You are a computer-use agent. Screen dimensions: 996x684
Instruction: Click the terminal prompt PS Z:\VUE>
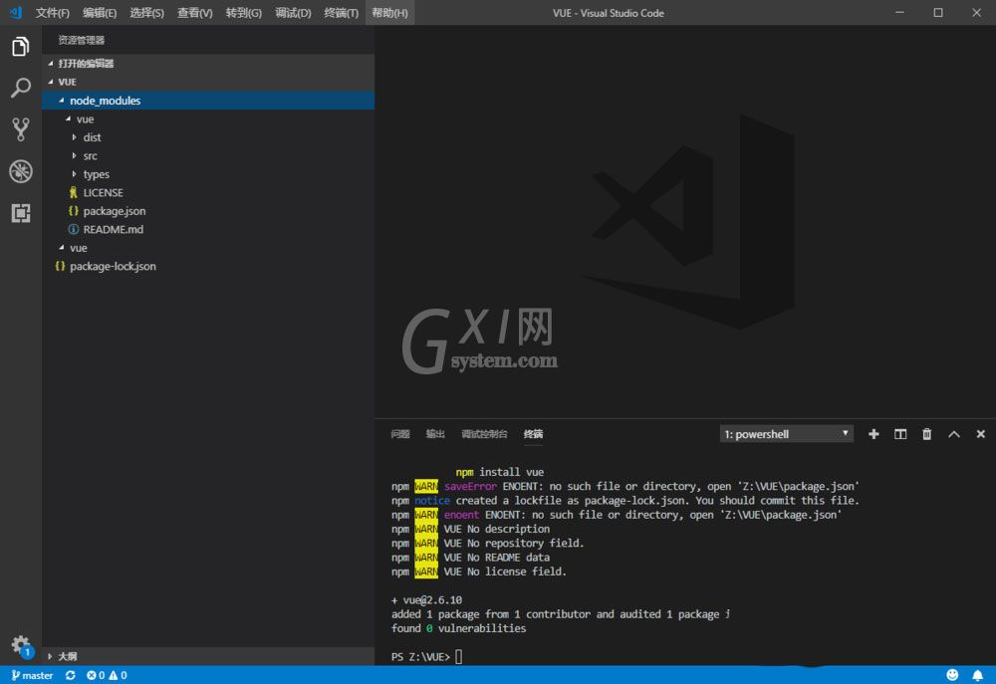420,657
